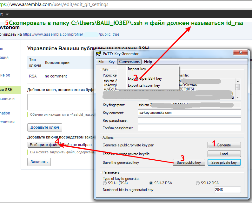252x203 pixels.
Task: Choose Export ssh.com key
Action: pos(144,85)
